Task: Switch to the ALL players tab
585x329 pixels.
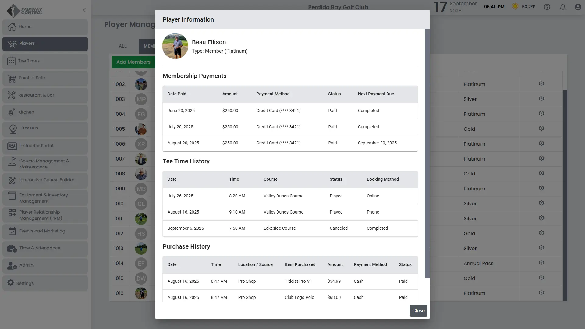Action: pyautogui.click(x=122, y=46)
